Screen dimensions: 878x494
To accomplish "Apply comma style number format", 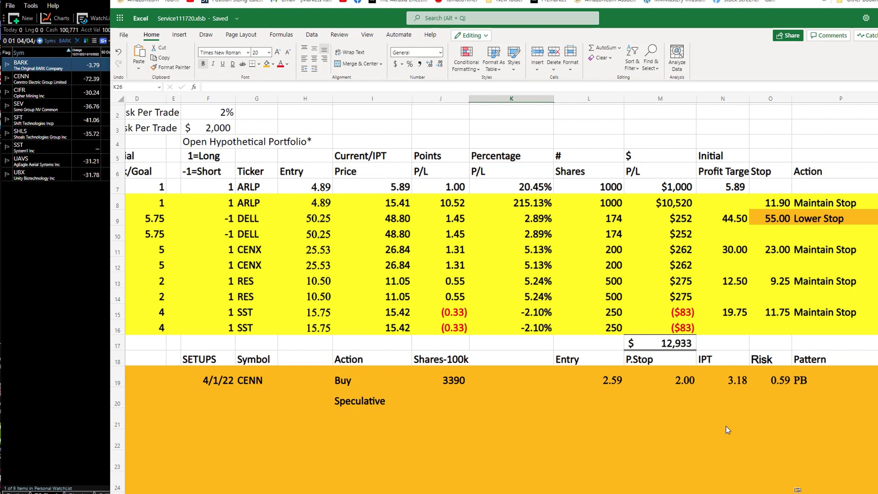I will click(420, 64).
